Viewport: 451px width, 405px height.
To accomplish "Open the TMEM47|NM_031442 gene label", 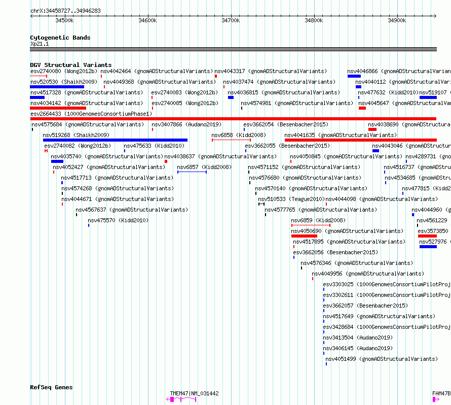I will tap(194, 393).
